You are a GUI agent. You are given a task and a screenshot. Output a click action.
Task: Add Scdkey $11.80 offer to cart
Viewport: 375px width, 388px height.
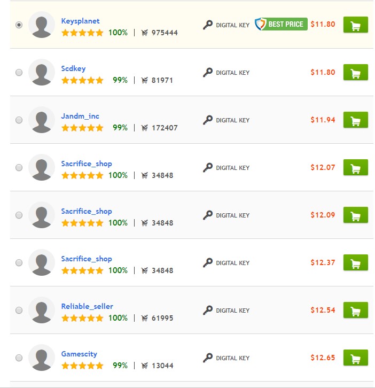coord(355,73)
